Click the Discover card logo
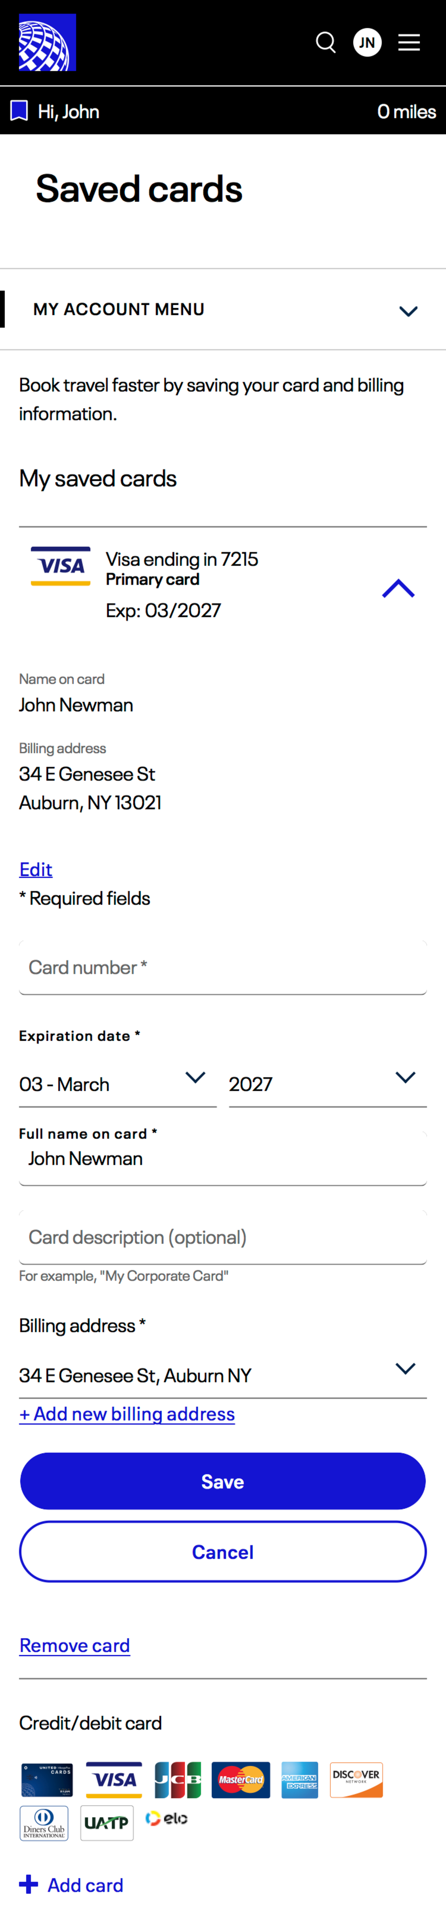The image size is (446, 1917). coord(356,1779)
